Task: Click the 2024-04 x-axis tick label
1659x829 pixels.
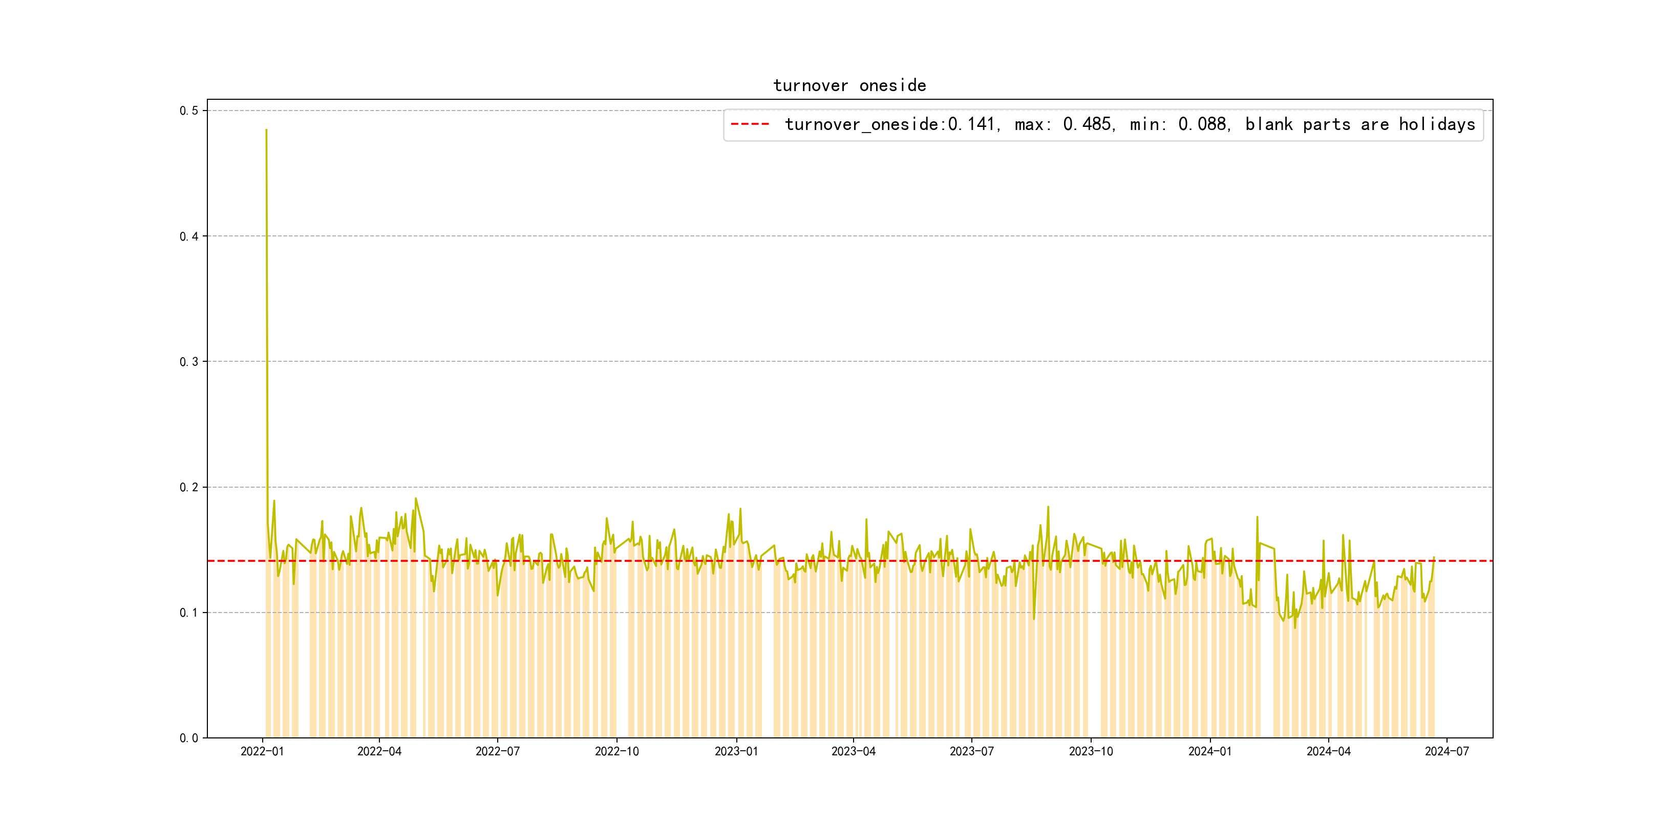Action: point(1328,751)
